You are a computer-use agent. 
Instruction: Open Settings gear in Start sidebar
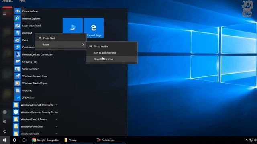click(5, 122)
